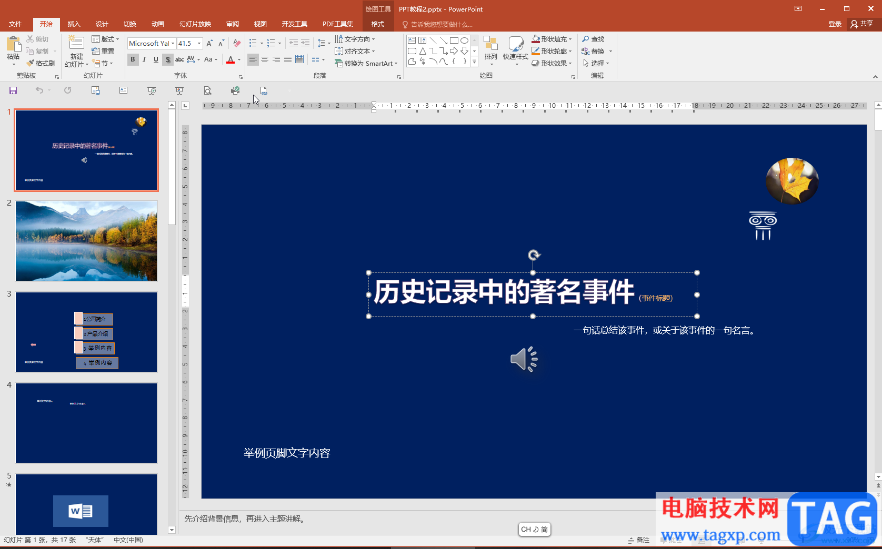Pick the rectangle shape in shapes gallery
This screenshot has width=882, height=549.
coord(454,40)
